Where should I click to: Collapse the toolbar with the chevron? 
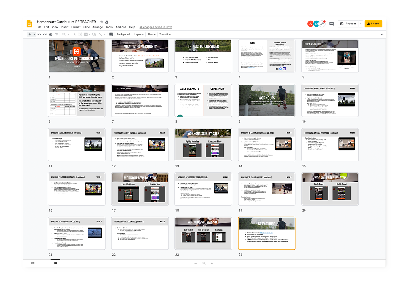point(382,34)
